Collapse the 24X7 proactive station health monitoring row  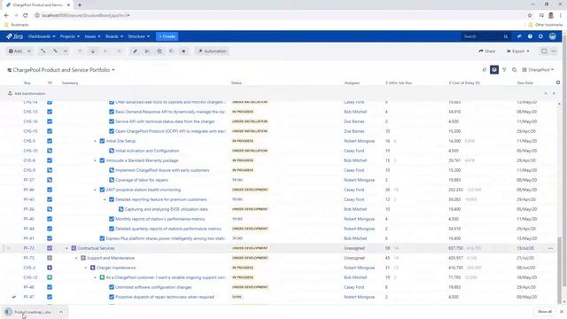(95, 190)
